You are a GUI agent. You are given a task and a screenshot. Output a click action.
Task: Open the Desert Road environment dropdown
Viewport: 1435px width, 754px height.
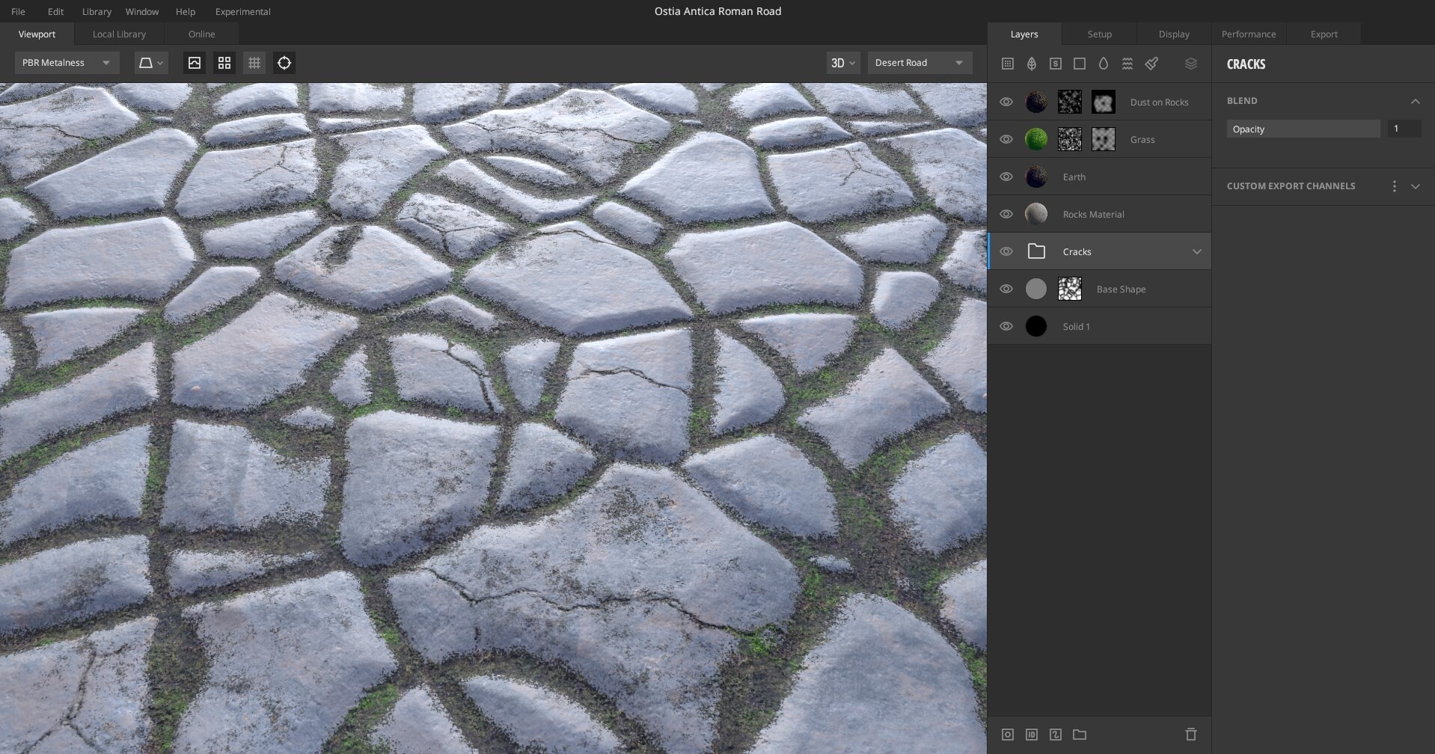919,63
